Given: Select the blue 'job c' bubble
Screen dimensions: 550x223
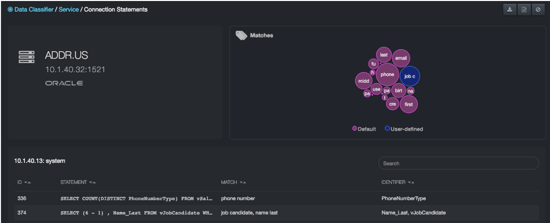Looking at the screenshot, I should click(410, 76).
